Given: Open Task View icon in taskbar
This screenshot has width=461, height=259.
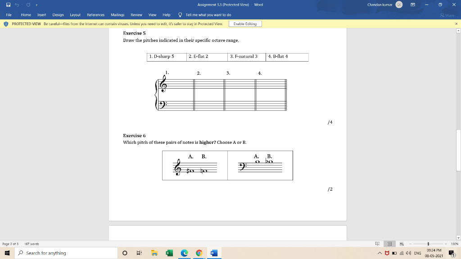Looking at the screenshot, I should (140, 253).
